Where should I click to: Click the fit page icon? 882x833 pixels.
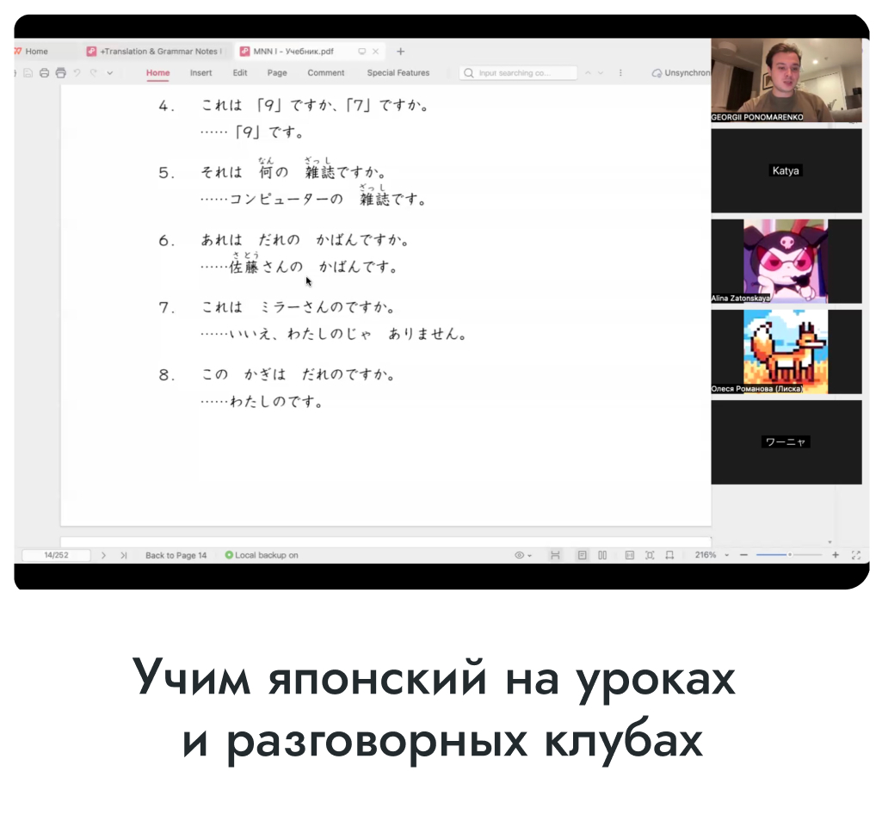click(x=650, y=555)
